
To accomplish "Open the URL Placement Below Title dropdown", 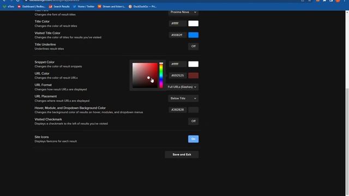I will 183,99.
